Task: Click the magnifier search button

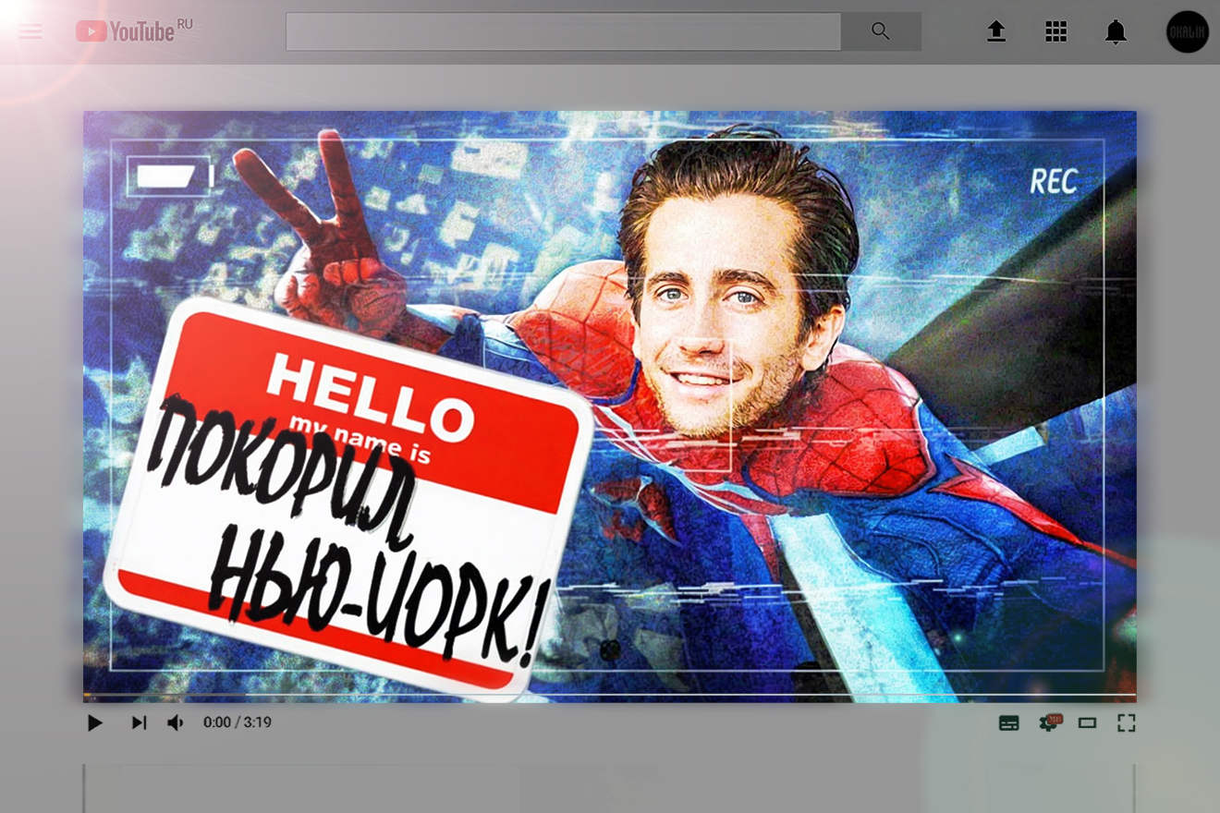Action: coord(881,31)
